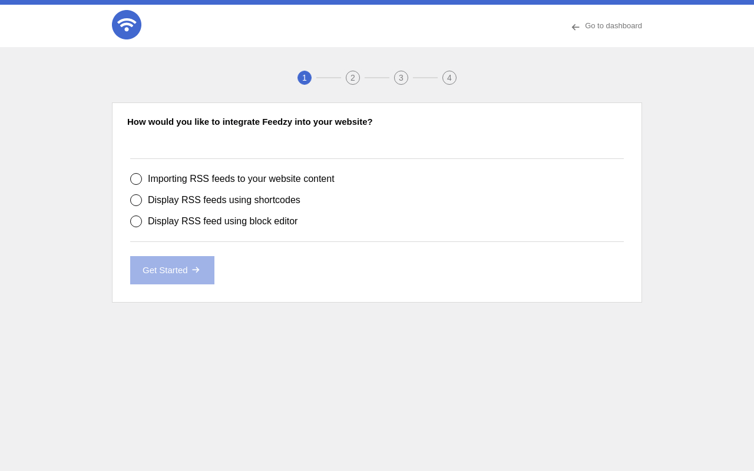Open the Go to dashboard link
Viewport: 754px width, 471px height.
(x=613, y=26)
